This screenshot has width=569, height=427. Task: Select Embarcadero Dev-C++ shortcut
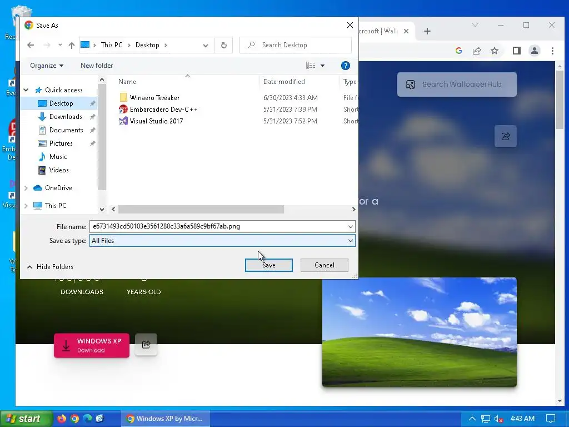(163, 110)
